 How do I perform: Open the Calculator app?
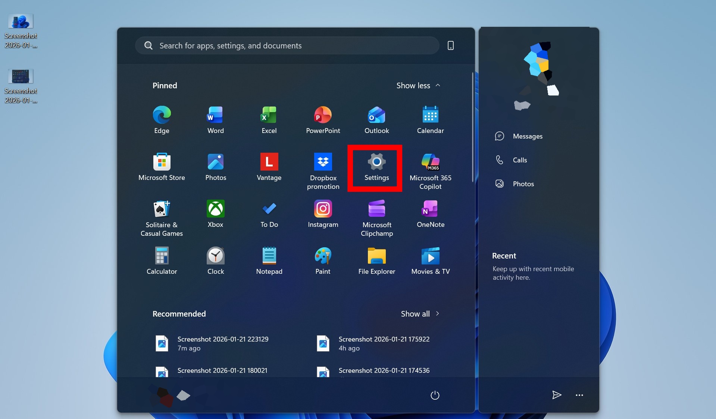(x=162, y=261)
